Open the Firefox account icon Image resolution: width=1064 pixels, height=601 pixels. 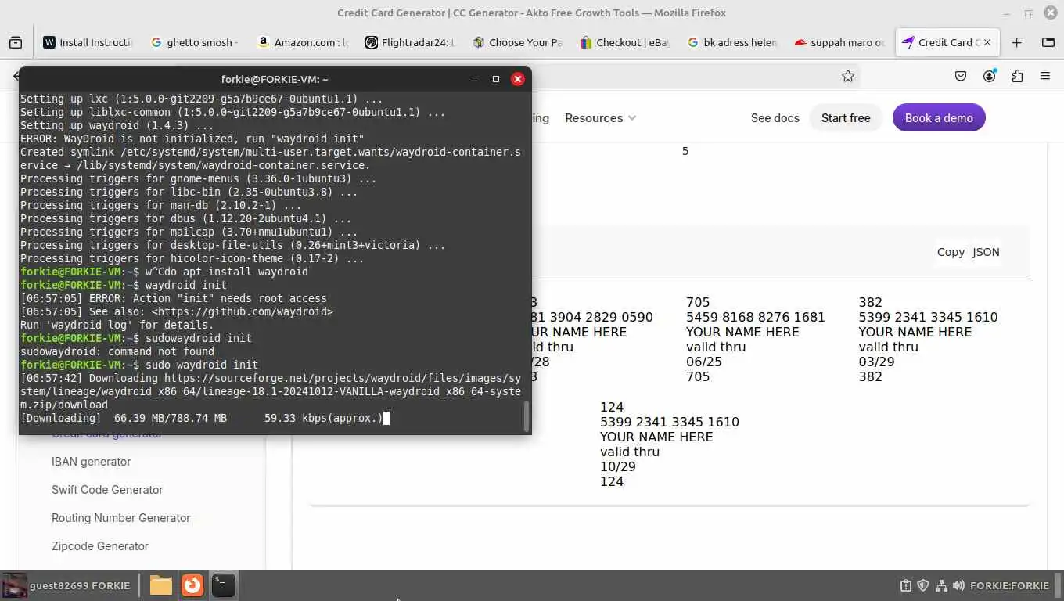pyautogui.click(x=990, y=76)
